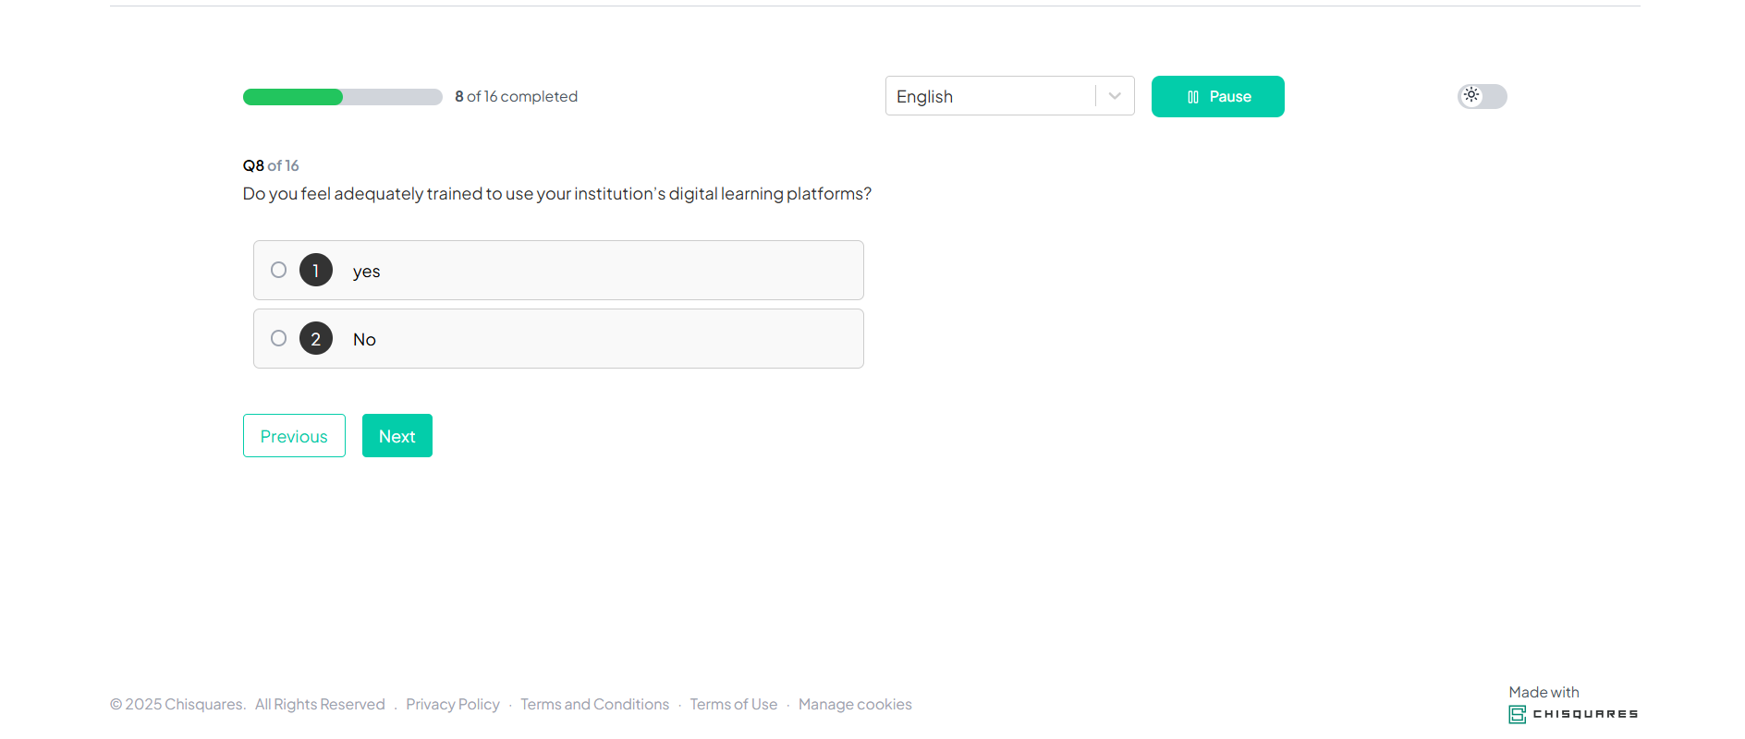Image resolution: width=1745 pixels, height=739 pixels.
Task: Click the number 2 badge beside No
Action: tap(316, 338)
